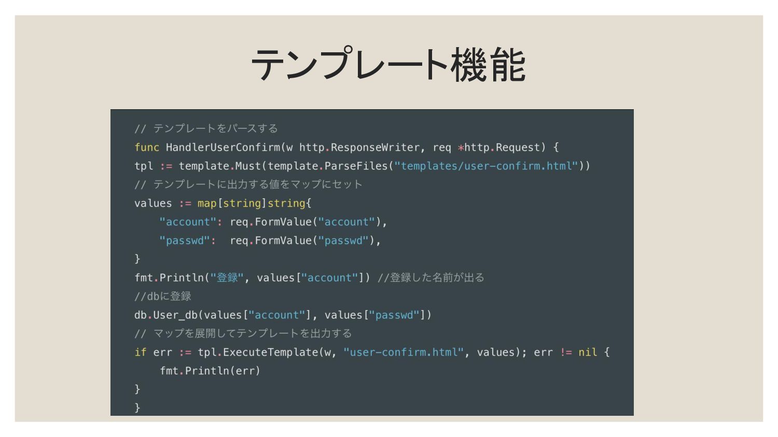778x437 pixels.
Task: Click comment テンプレートをパースする
Action: tap(206, 128)
